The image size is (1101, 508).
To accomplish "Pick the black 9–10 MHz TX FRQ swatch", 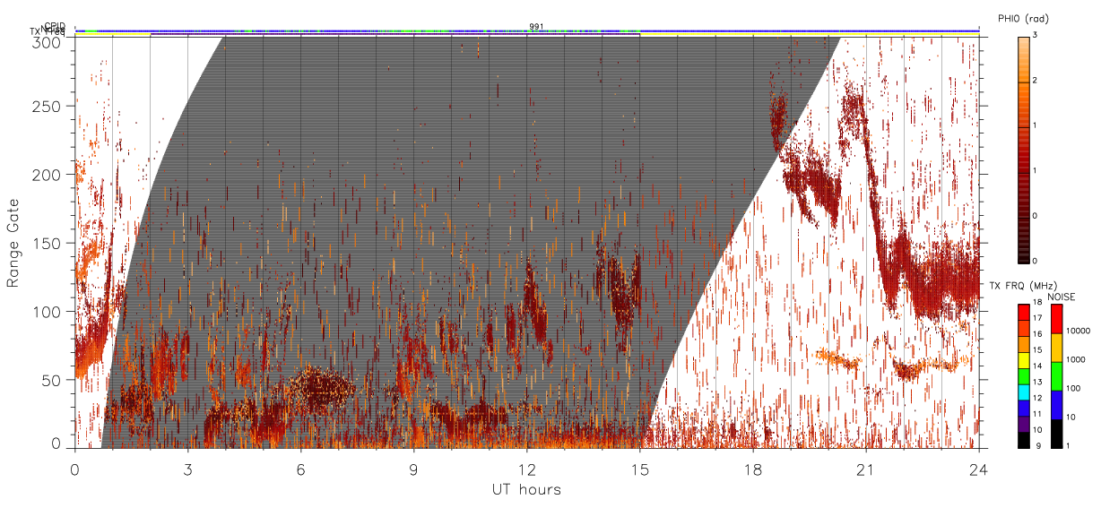I will click(x=1023, y=439).
